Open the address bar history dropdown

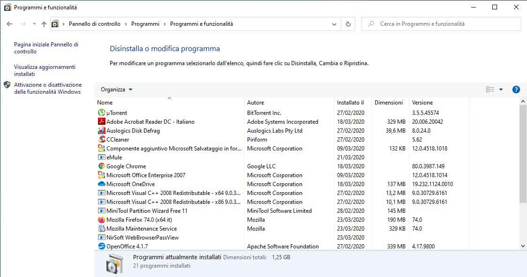click(334, 24)
